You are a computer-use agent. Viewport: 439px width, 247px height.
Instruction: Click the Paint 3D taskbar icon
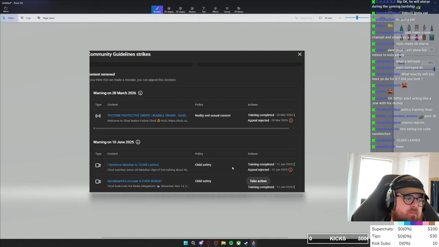[x=253, y=243]
